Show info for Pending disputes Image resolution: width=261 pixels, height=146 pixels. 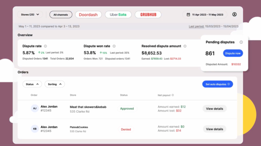[x=241, y=42]
